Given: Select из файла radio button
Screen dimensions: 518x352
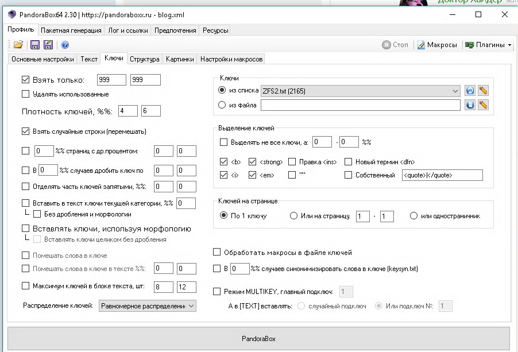Looking at the screenshot, I should 222,105.
